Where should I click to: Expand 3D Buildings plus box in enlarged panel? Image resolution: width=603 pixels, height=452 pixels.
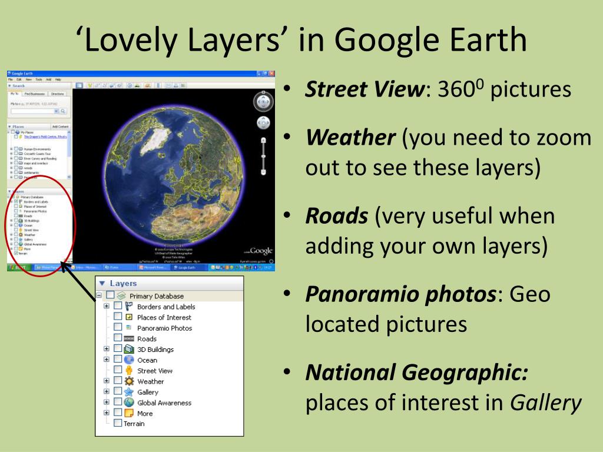(107, 348)
